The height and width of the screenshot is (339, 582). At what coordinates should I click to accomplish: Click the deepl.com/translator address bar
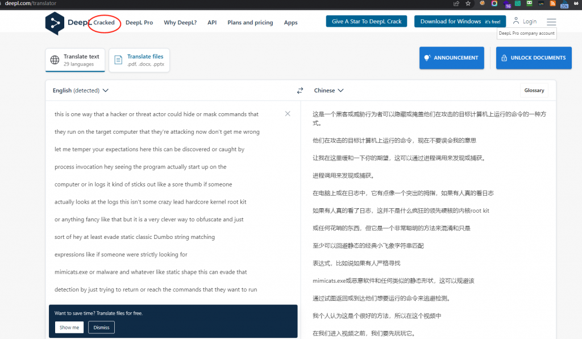click(31, 3)
